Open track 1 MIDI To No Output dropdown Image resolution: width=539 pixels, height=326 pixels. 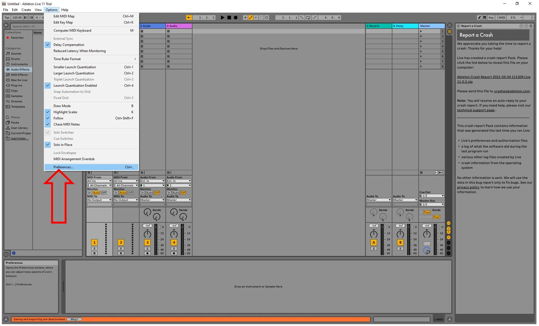pos(99,200)
